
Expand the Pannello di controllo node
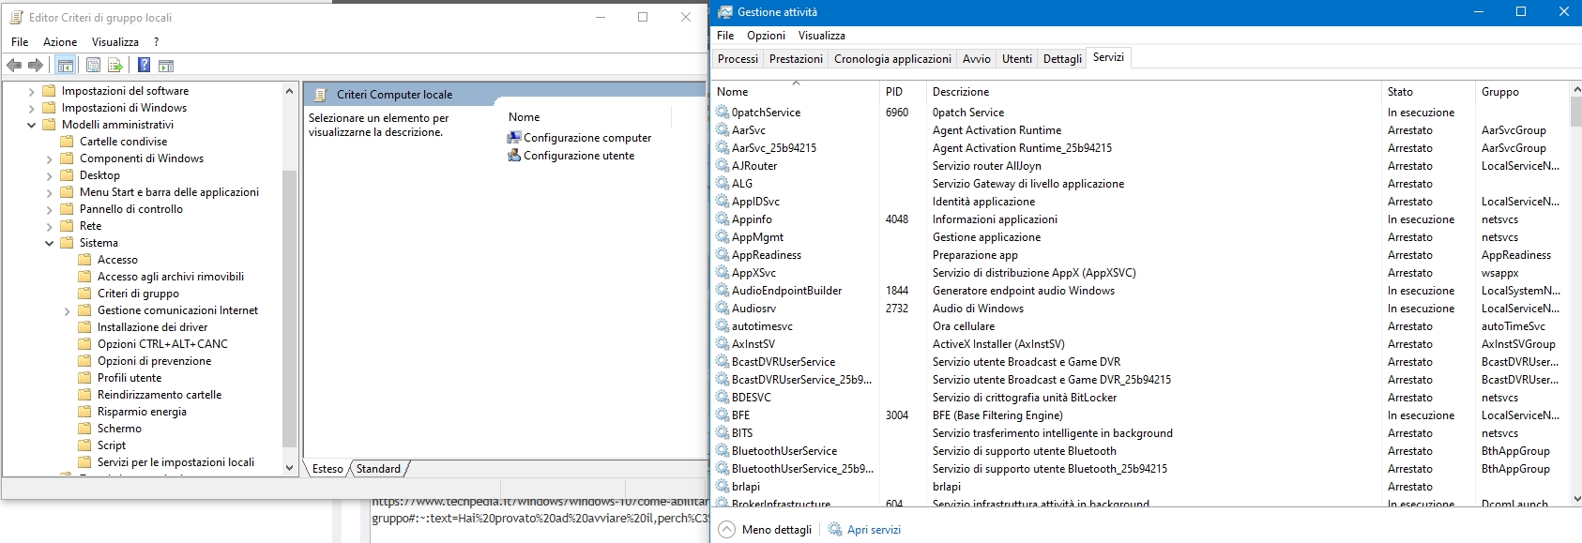coord(49,210)
